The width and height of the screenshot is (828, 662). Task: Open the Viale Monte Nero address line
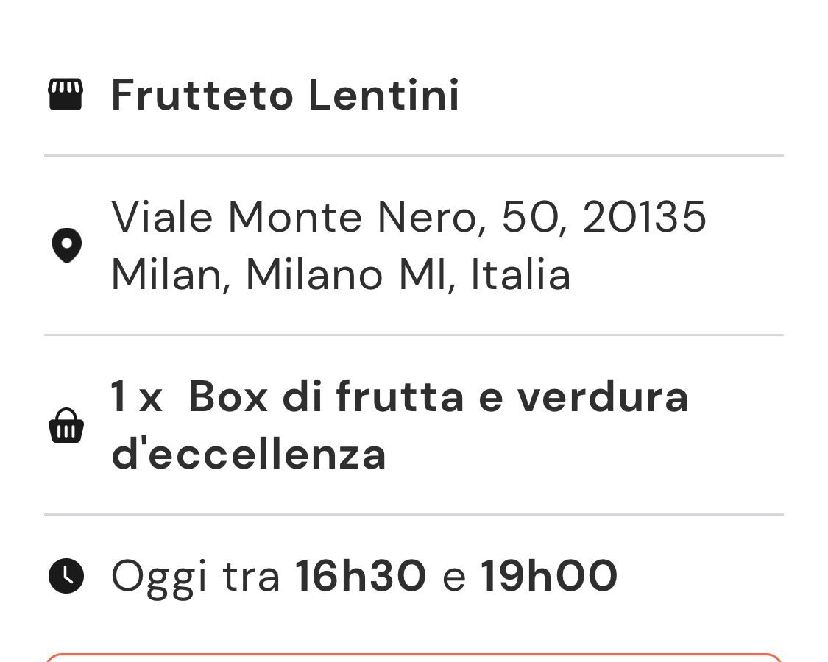(408, 216)
